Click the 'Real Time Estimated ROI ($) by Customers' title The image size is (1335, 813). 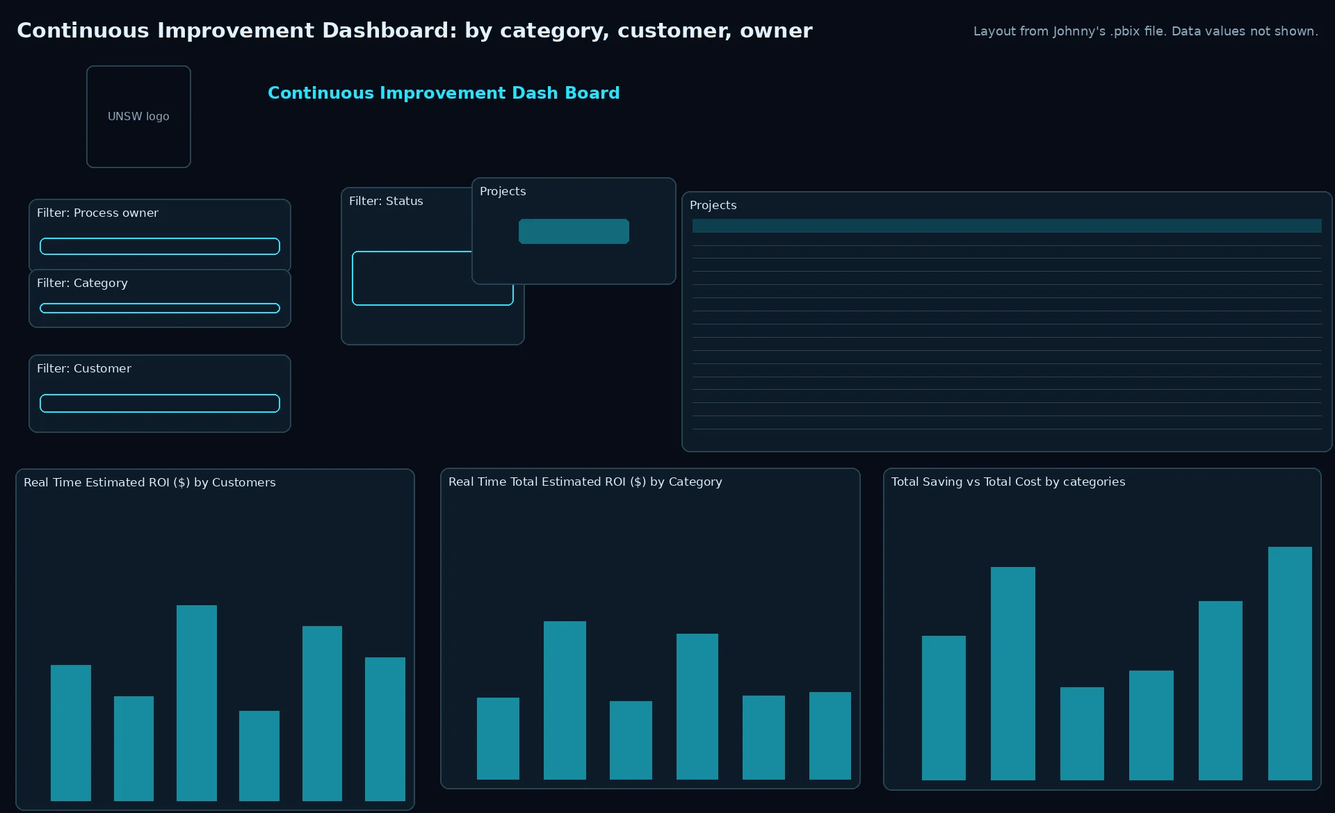coord(149,482)
